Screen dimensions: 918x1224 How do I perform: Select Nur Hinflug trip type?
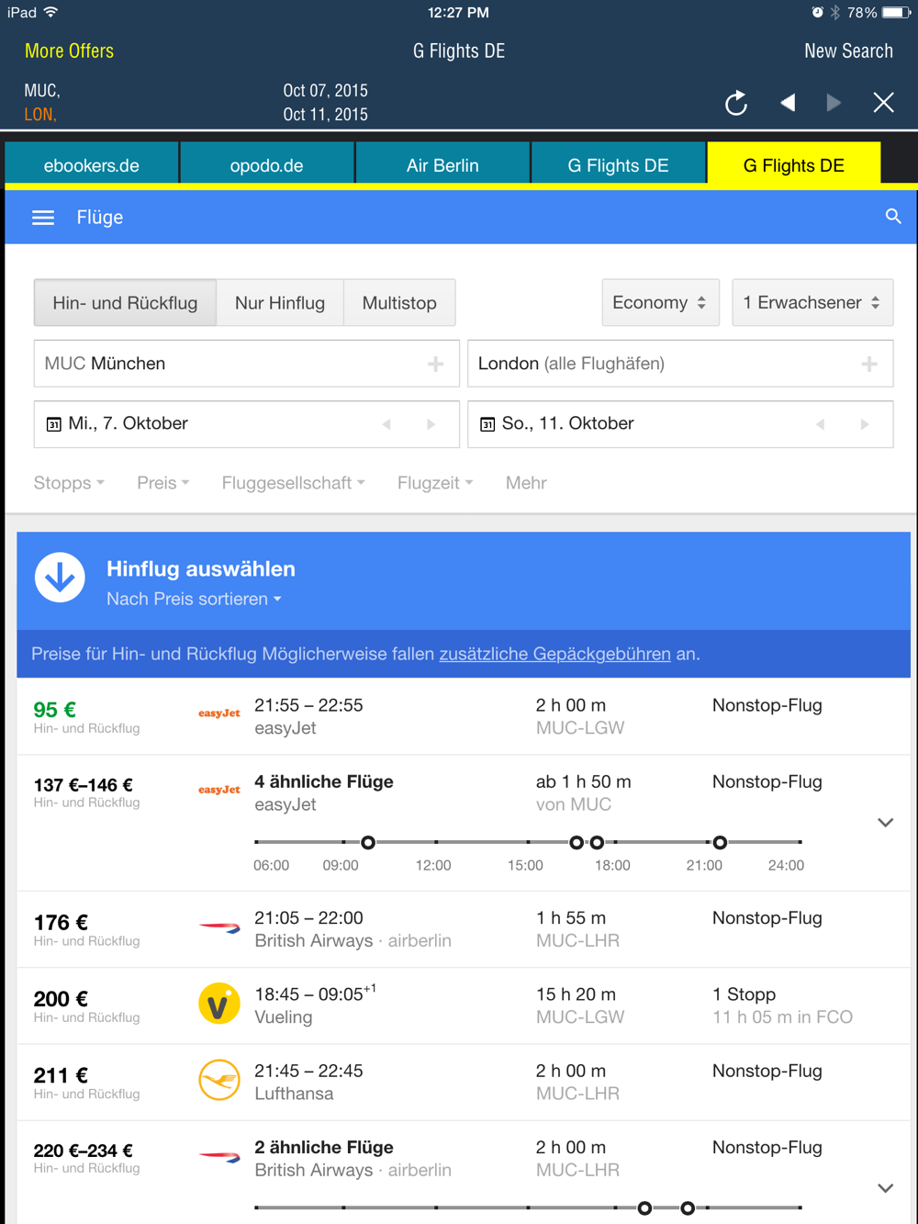coord(280,303)
